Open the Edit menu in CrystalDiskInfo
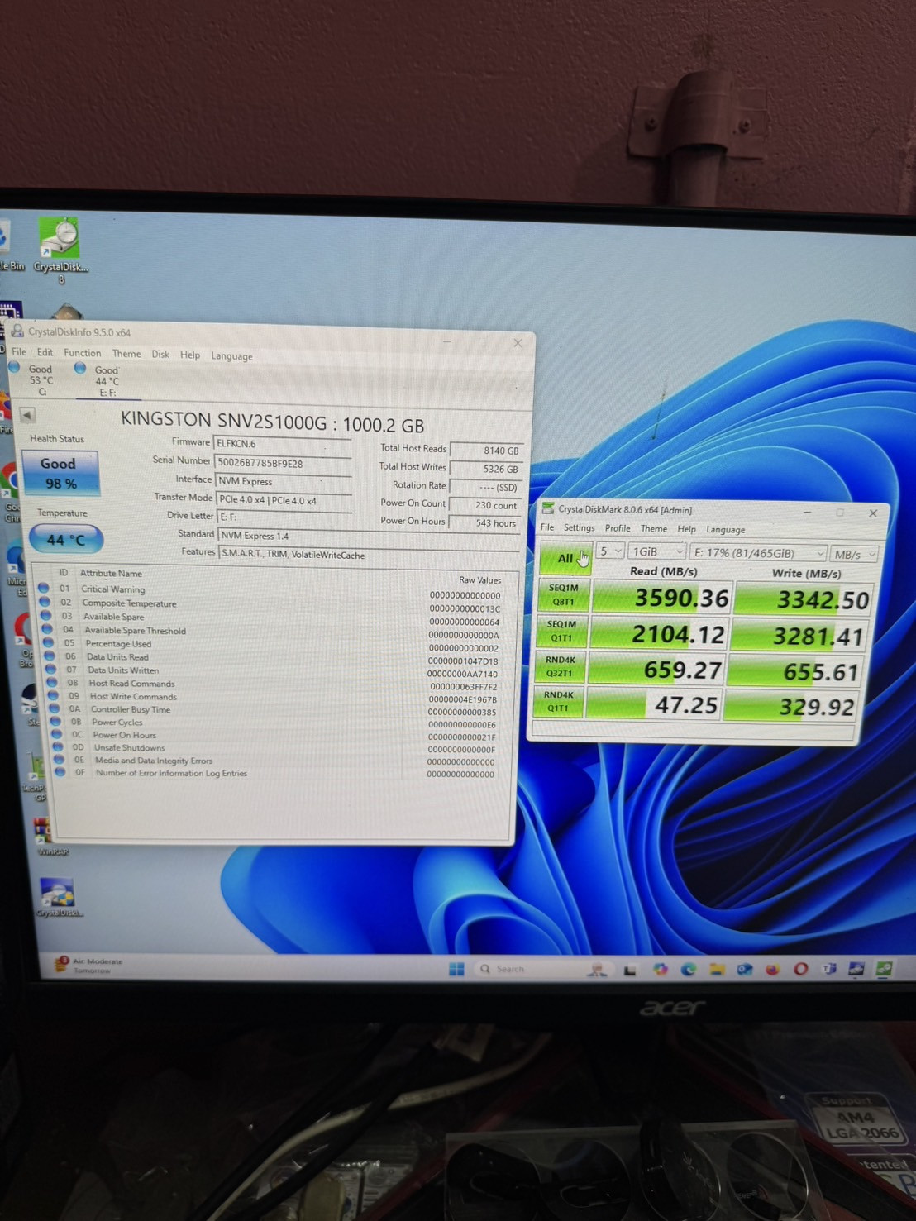Viewport: 916px width, 1221px height. point(45,352)
